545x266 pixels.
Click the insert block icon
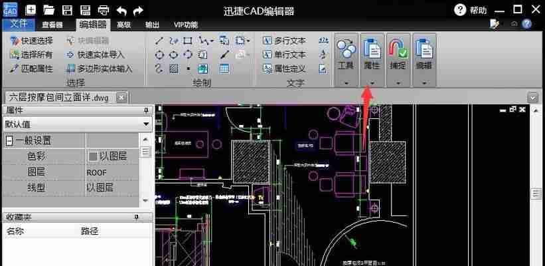224,41
